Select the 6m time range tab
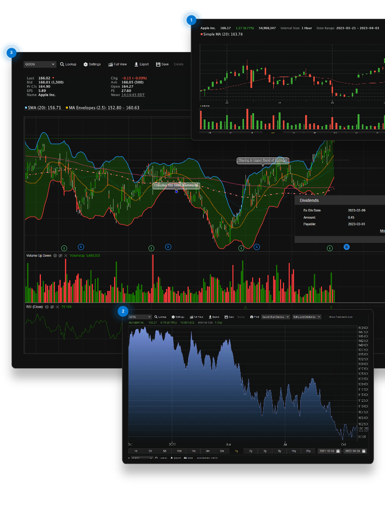Screen dimensions: 385x512 pos(222,451)
